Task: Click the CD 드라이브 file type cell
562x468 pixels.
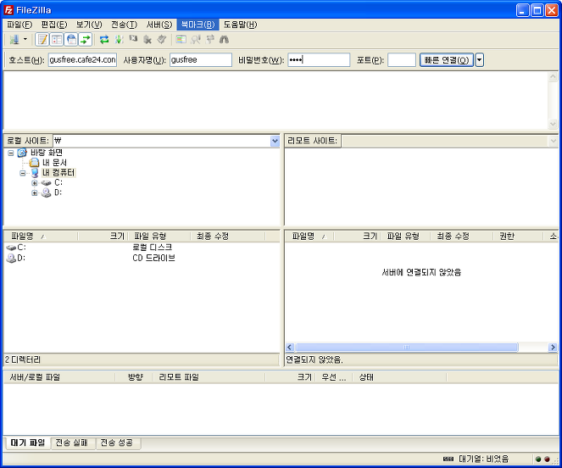Action: (153, 258)
